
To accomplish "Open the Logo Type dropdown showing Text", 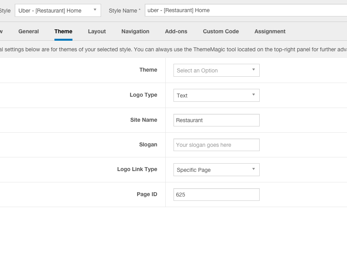I will point(216,96).
